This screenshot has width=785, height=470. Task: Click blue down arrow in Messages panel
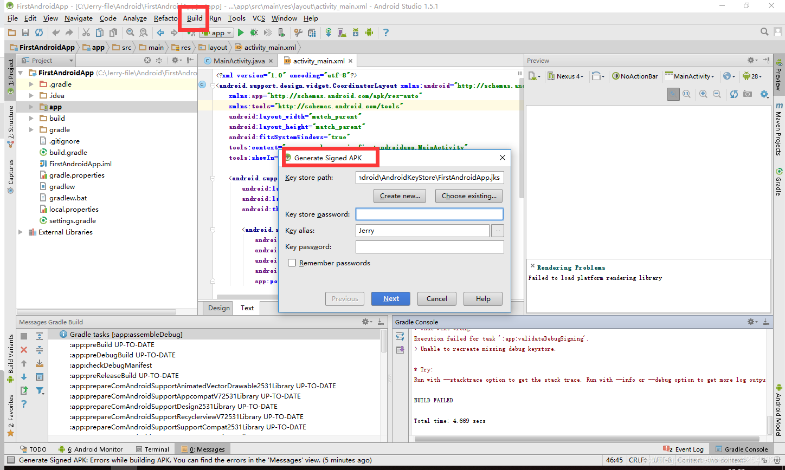[x=24, y=377]
